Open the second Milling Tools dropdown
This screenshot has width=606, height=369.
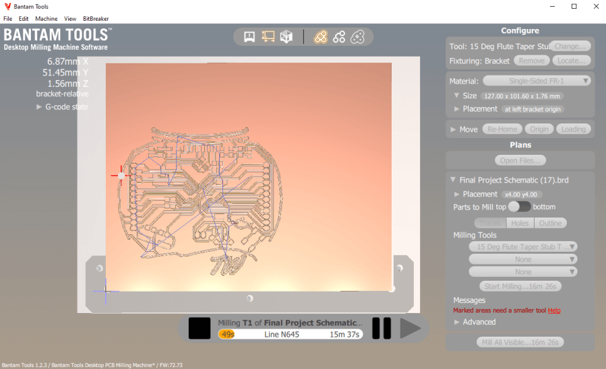pos(523,259)
